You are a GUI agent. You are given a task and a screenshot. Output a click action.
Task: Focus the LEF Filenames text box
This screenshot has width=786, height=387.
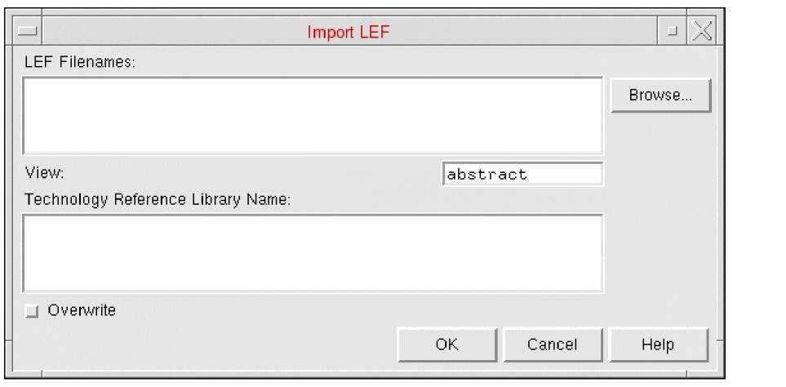[312, 115]
